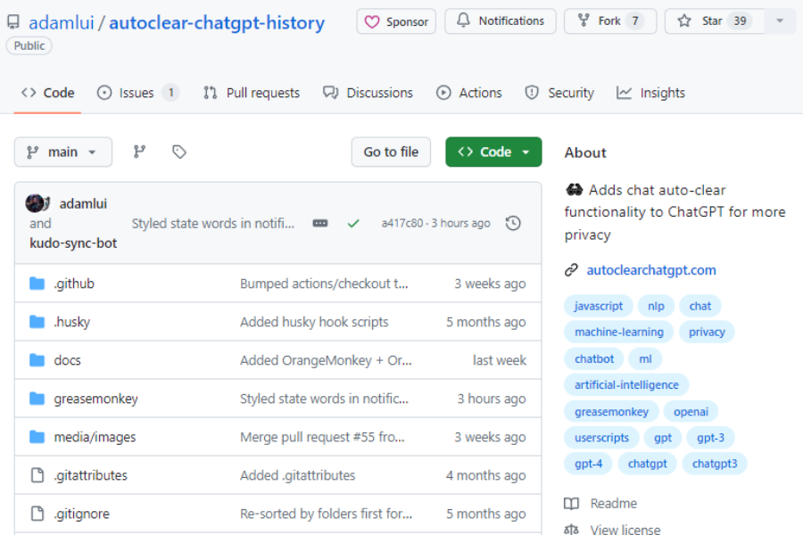Copy the full commit SHA icon
Viewport: 803px width, 535px height.
point(320,223)
